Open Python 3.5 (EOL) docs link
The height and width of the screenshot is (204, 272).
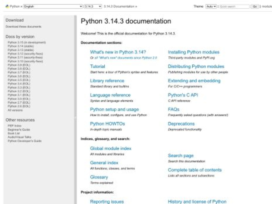tap(19, 80)
